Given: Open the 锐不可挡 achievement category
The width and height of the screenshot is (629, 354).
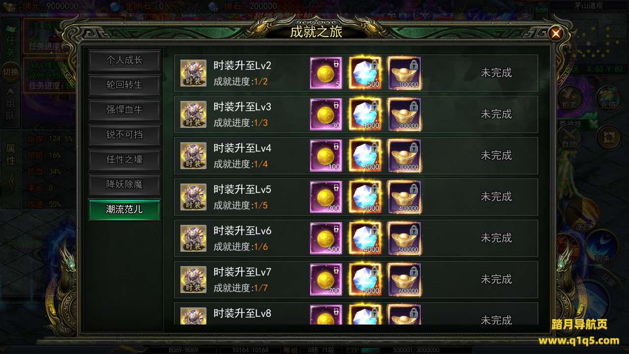Looking at the screenshot, I should 124,135.
